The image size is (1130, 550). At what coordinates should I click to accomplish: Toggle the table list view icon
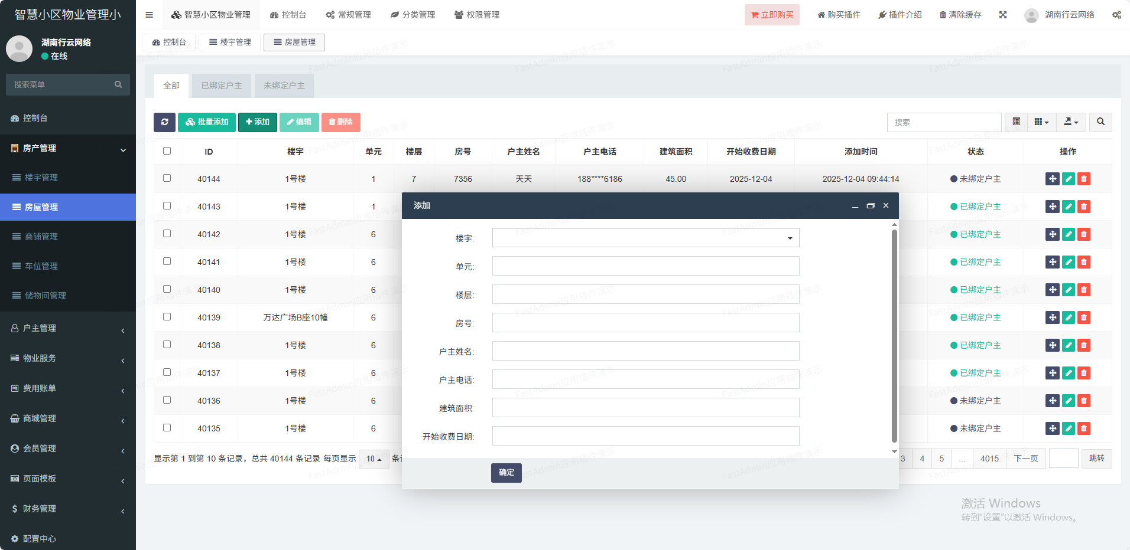[x=1016, y=122]
